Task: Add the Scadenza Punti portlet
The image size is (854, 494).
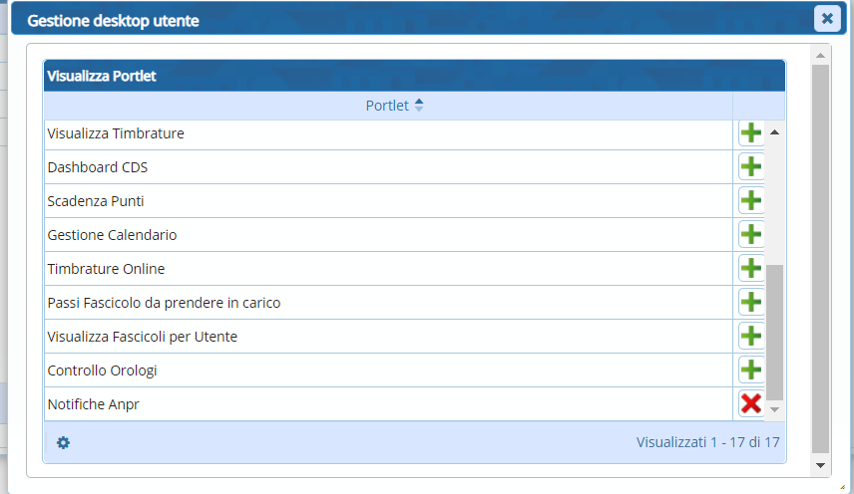Action: [x=750, y=201]
